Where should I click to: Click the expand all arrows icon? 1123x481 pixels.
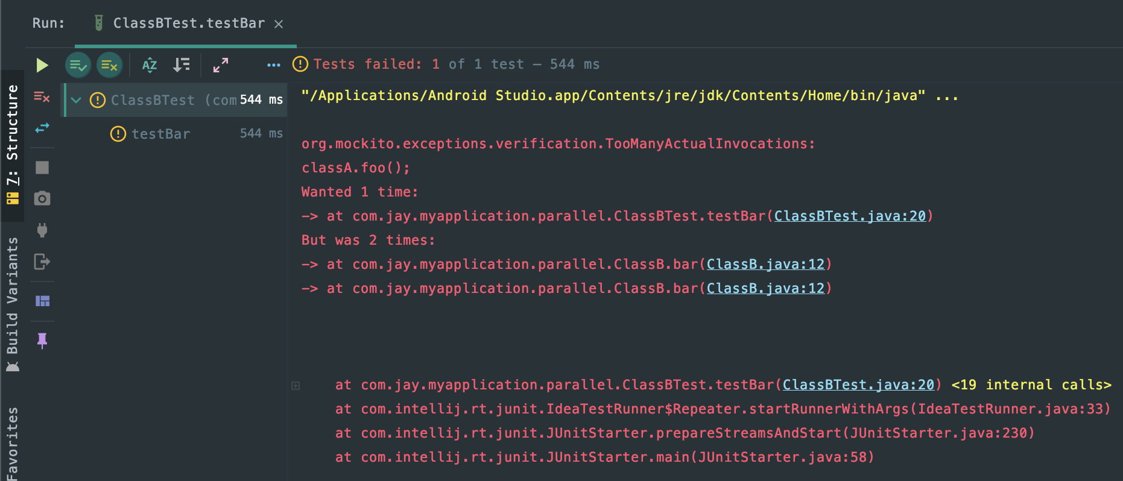coord(221,65)
